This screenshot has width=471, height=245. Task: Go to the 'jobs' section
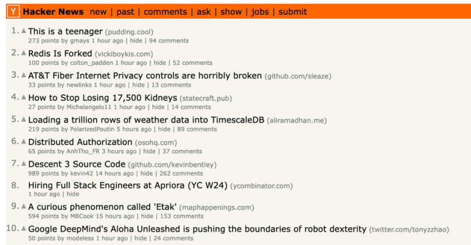260,12
